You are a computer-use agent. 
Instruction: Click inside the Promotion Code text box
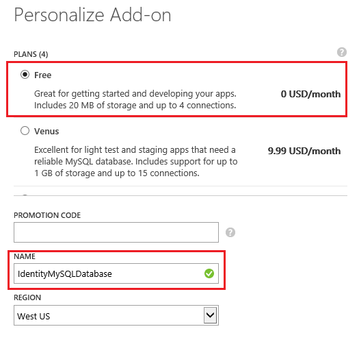[116, 232]
